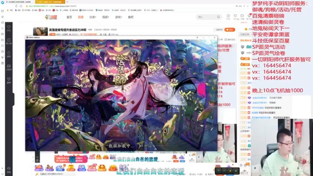Switch to the first browser tab
The height and width of the screenshot is (176, 313).
tap(19, 2)
